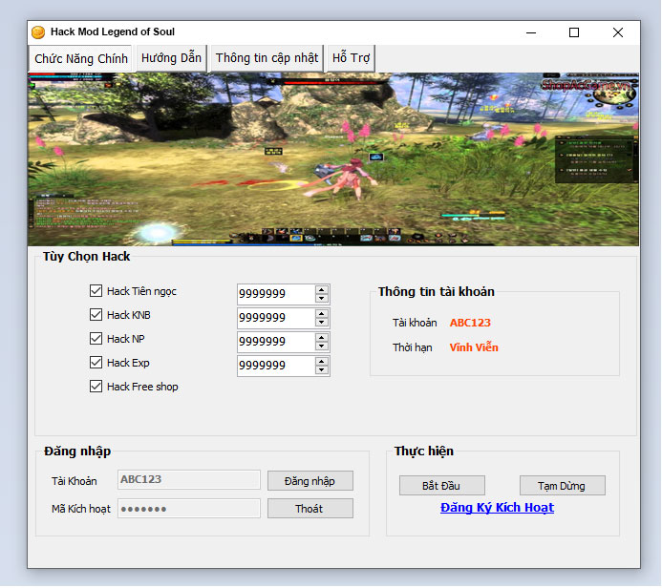Decrease Hack KNB value with down arrow
The height and width of the screenshot is (588, 662).
tap(322, 323)
